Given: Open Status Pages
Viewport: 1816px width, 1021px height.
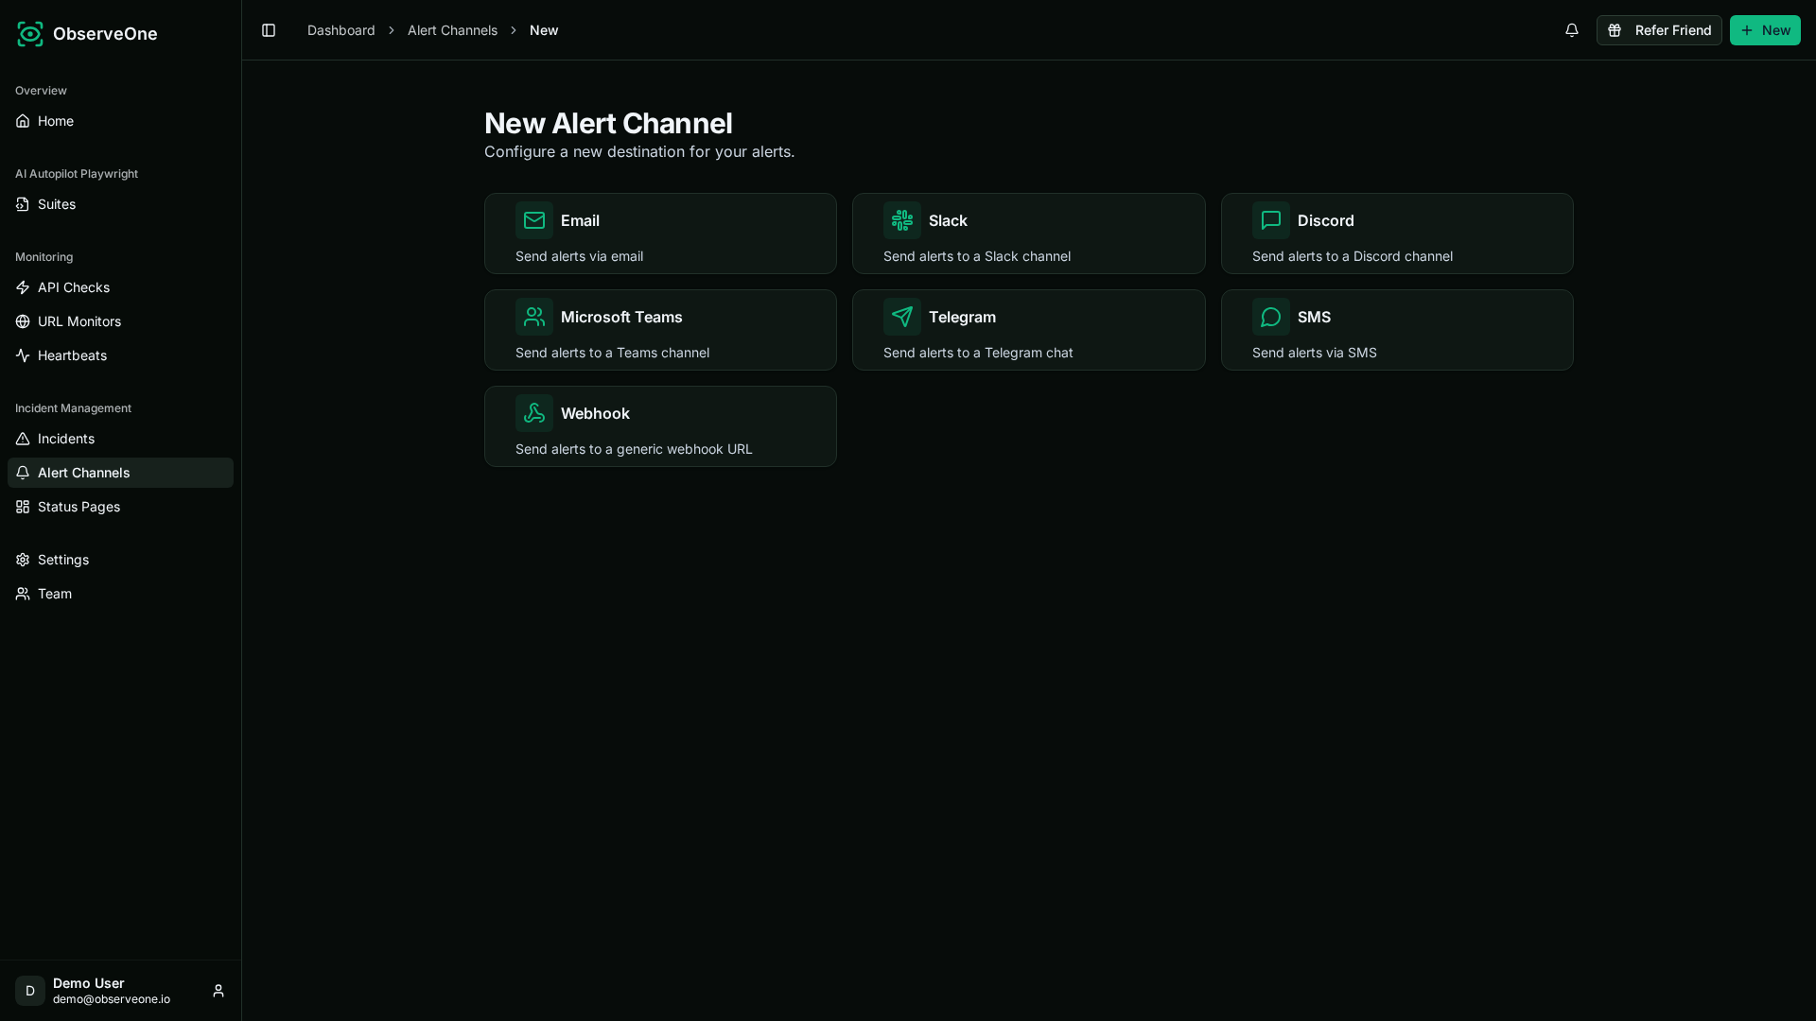Looking at the screenshot, I should (120, 507).
